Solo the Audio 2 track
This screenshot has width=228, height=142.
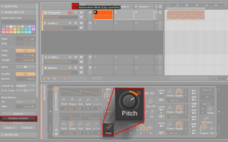tap(75, 23)
